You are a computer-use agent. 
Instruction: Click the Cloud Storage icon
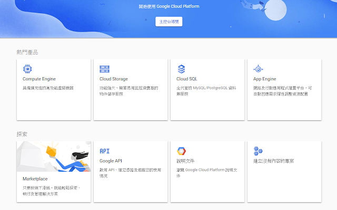click(104, 69)
